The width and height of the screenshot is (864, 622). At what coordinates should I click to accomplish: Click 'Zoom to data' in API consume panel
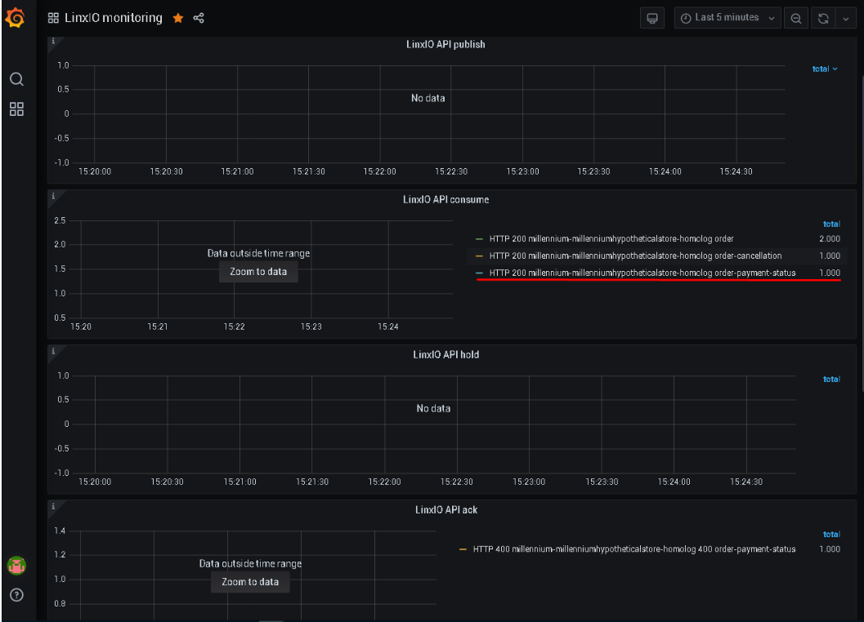tap(258, 272)
